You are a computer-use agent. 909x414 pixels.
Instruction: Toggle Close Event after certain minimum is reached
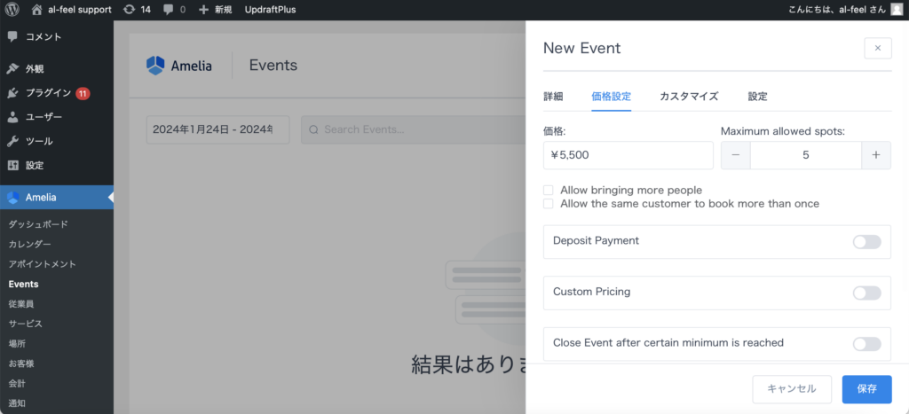866,344
